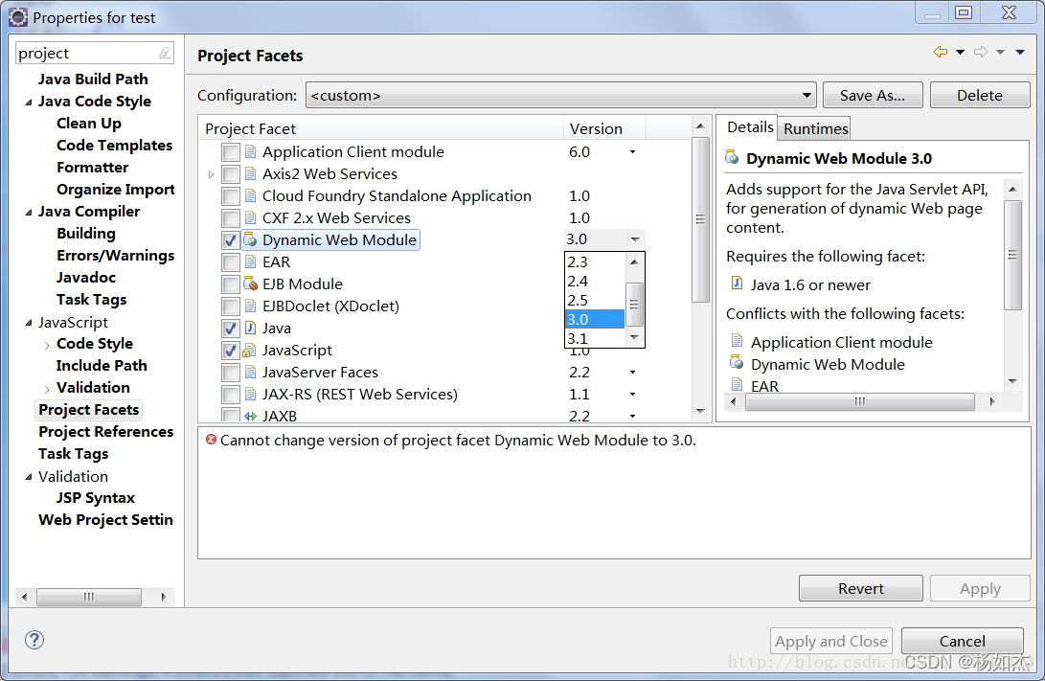1045x681 pixels.
Task: Check the EJB Module checkbox
Action: click(x=231, y=284)
